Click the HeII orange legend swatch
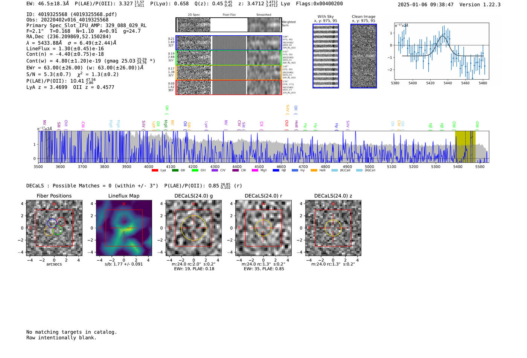 click(314, 170)
